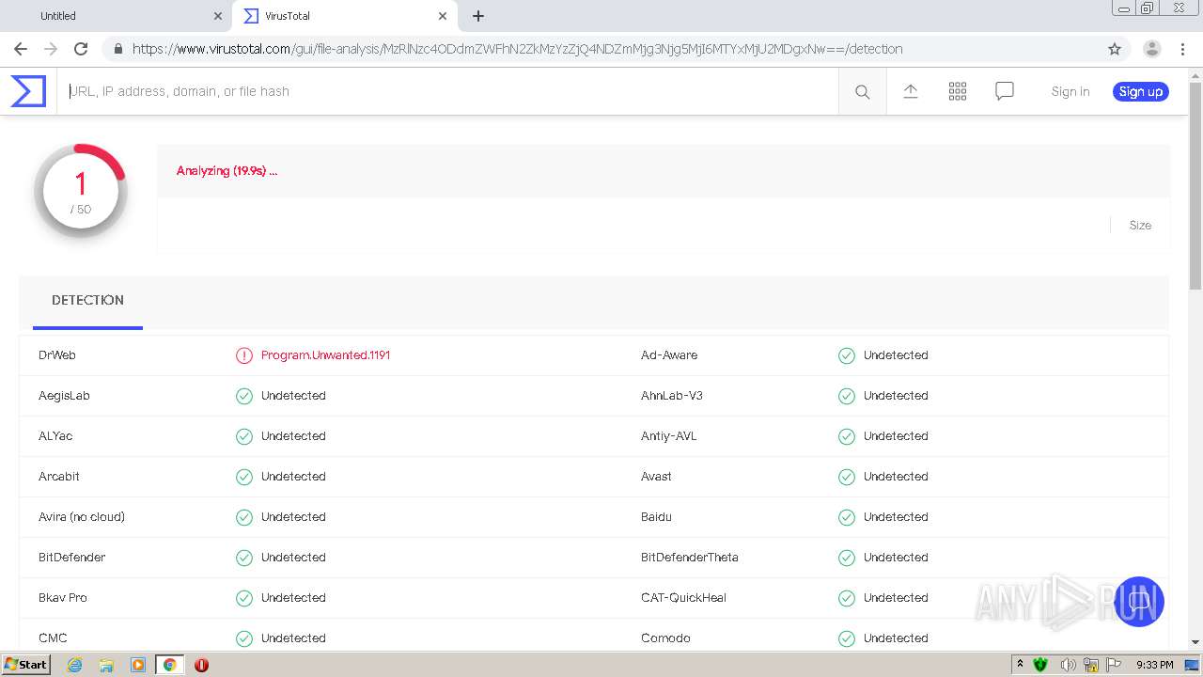Click the Comodo engine name
Image resolution: width=1203 pixels, height=677 pixels.
click(x=665, y=638)
